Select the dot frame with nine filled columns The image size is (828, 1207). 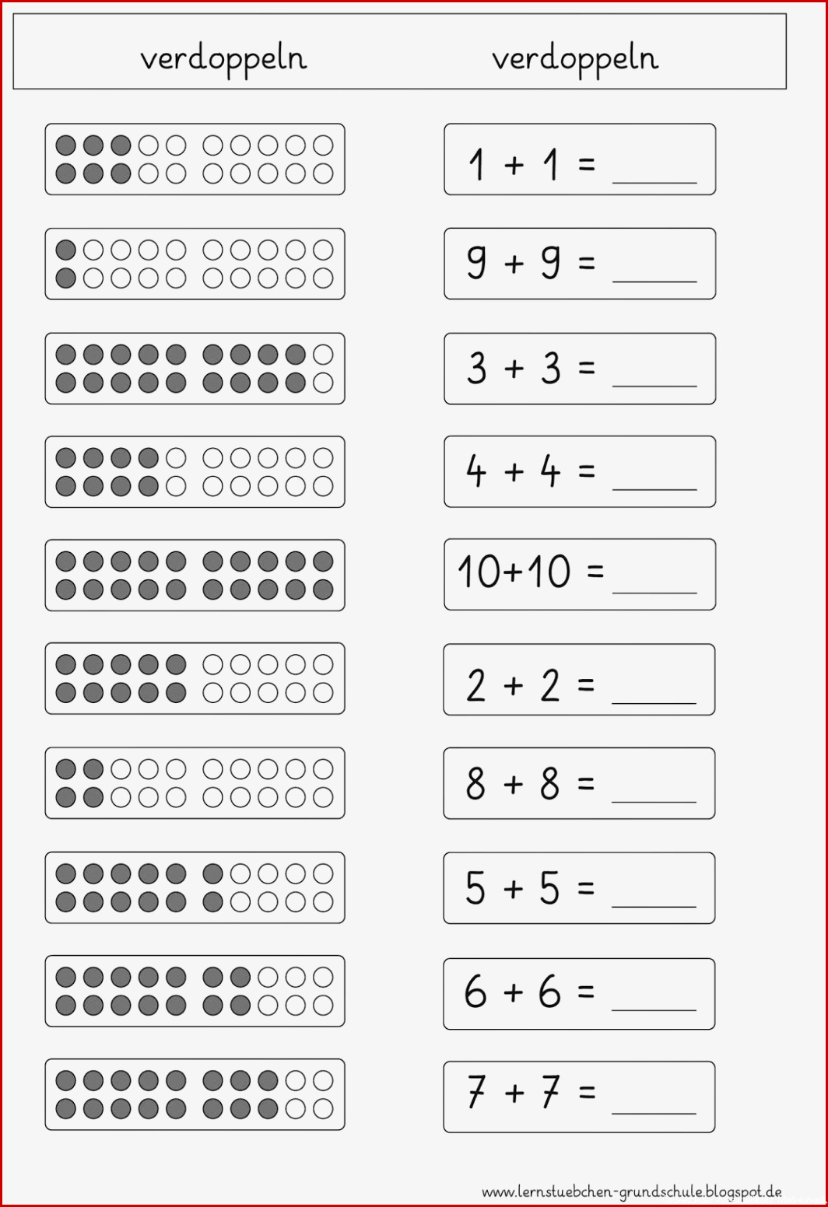click(x=195, y=368)
